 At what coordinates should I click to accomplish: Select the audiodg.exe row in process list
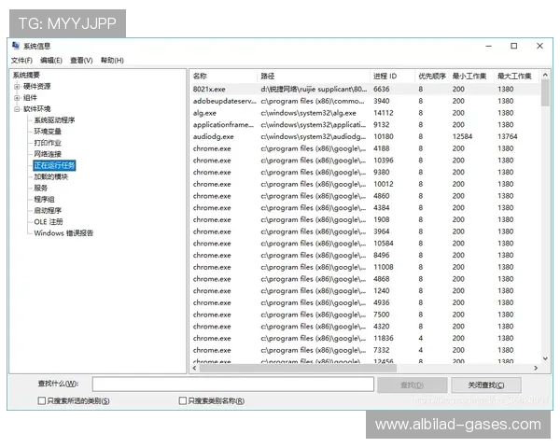(214, 136)
